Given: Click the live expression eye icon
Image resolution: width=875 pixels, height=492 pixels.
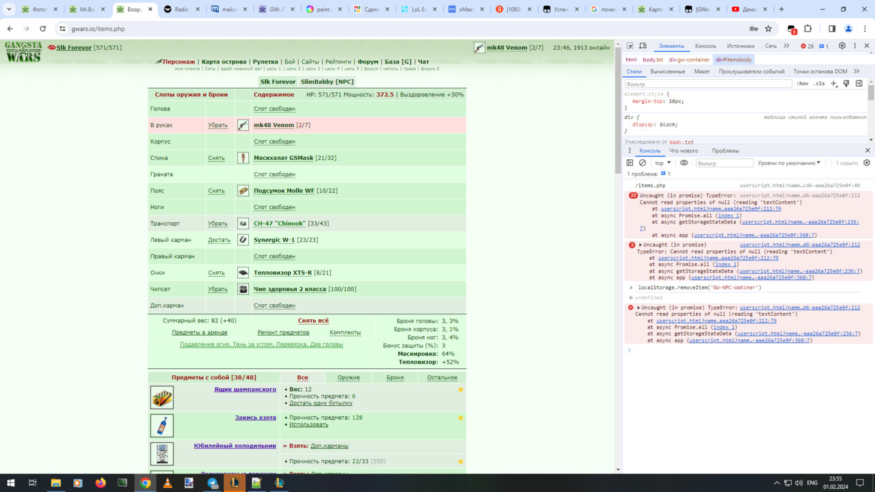Looking at the screenshot, I should pos(684,163).
